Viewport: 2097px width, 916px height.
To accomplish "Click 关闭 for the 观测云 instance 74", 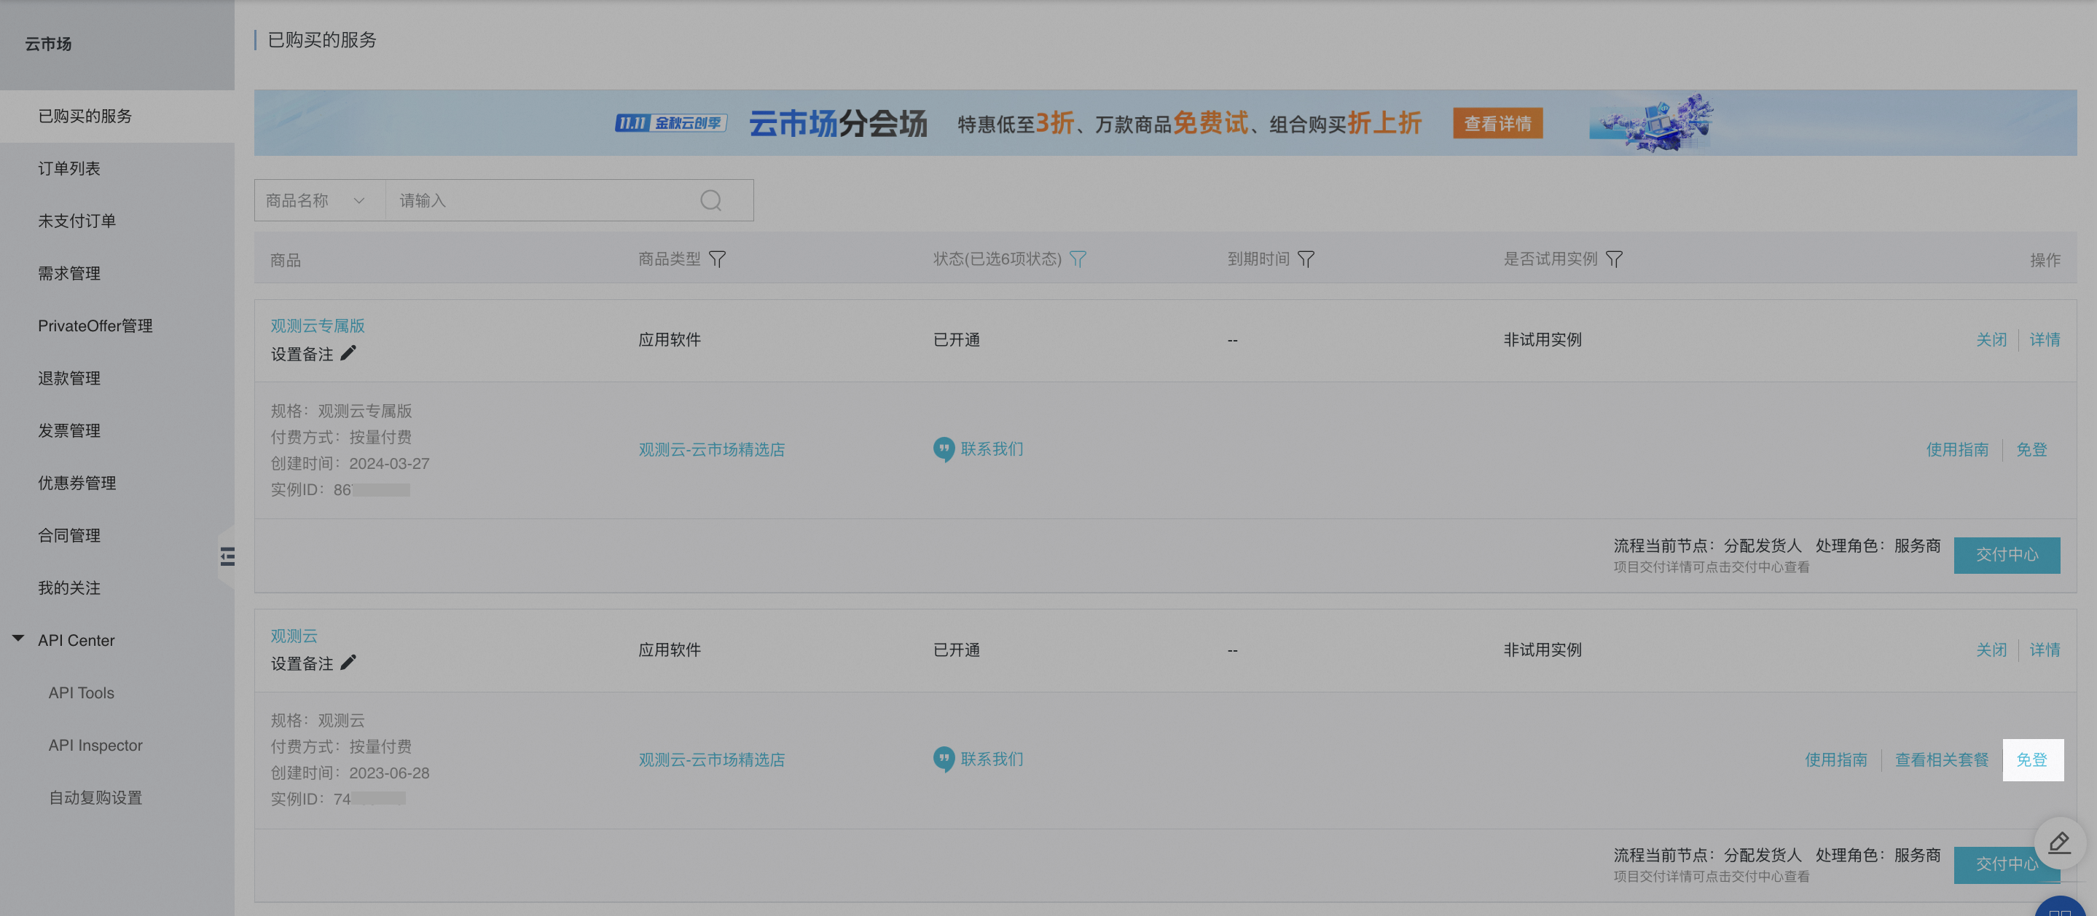I will [x=1991, y=650].
